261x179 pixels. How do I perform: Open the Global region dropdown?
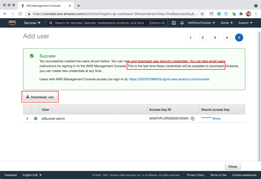227,23
